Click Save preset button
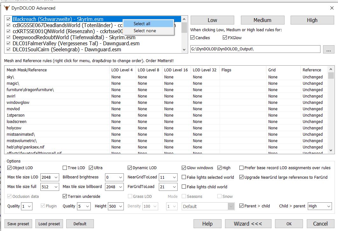The height and width of the screenshot is (231, 338). (x=18, y=224)
